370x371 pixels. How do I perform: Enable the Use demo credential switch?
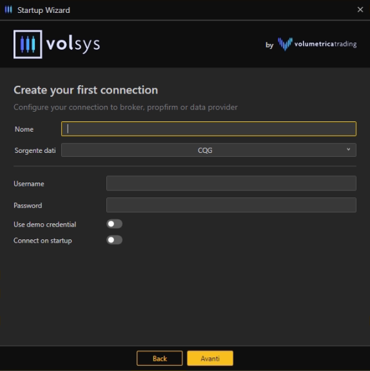[x=115, y=224]
